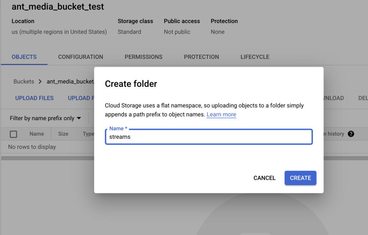Follow the Learn more link
This screenshot has height=235, width=368.
tap(221, 114)
